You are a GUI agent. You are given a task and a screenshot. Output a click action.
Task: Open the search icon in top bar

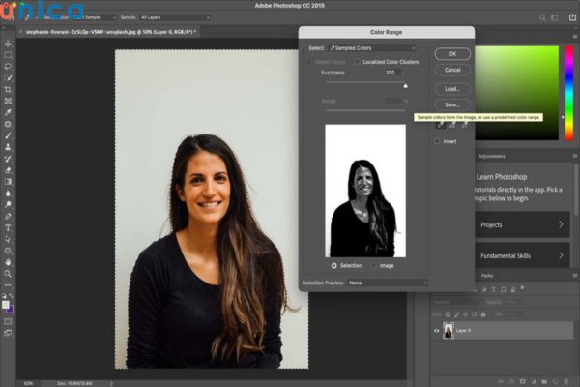coord(542,17)
